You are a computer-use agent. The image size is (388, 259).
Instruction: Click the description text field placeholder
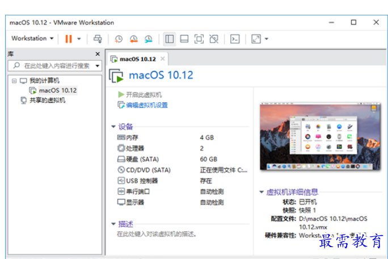coord(157,233)
